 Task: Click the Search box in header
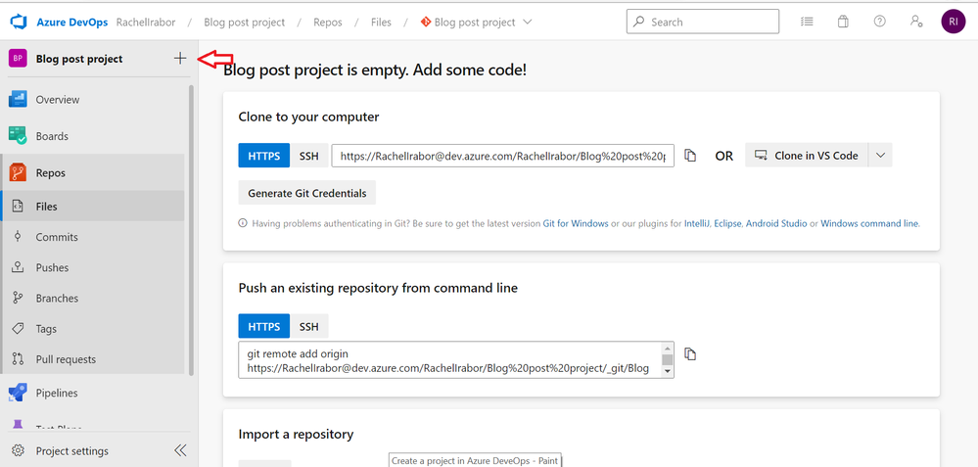703,22
